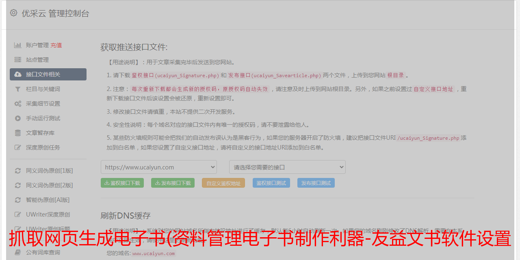Click the refresh icon for 同义词伪原创[2版]

18,185
